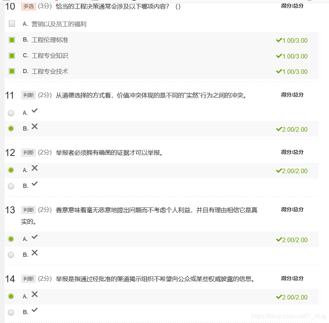Image resolution: width=329 pixels, height=323 pixels.
Task: Click the 2.00/2.00 score of question 12
Action: [292, 171]
